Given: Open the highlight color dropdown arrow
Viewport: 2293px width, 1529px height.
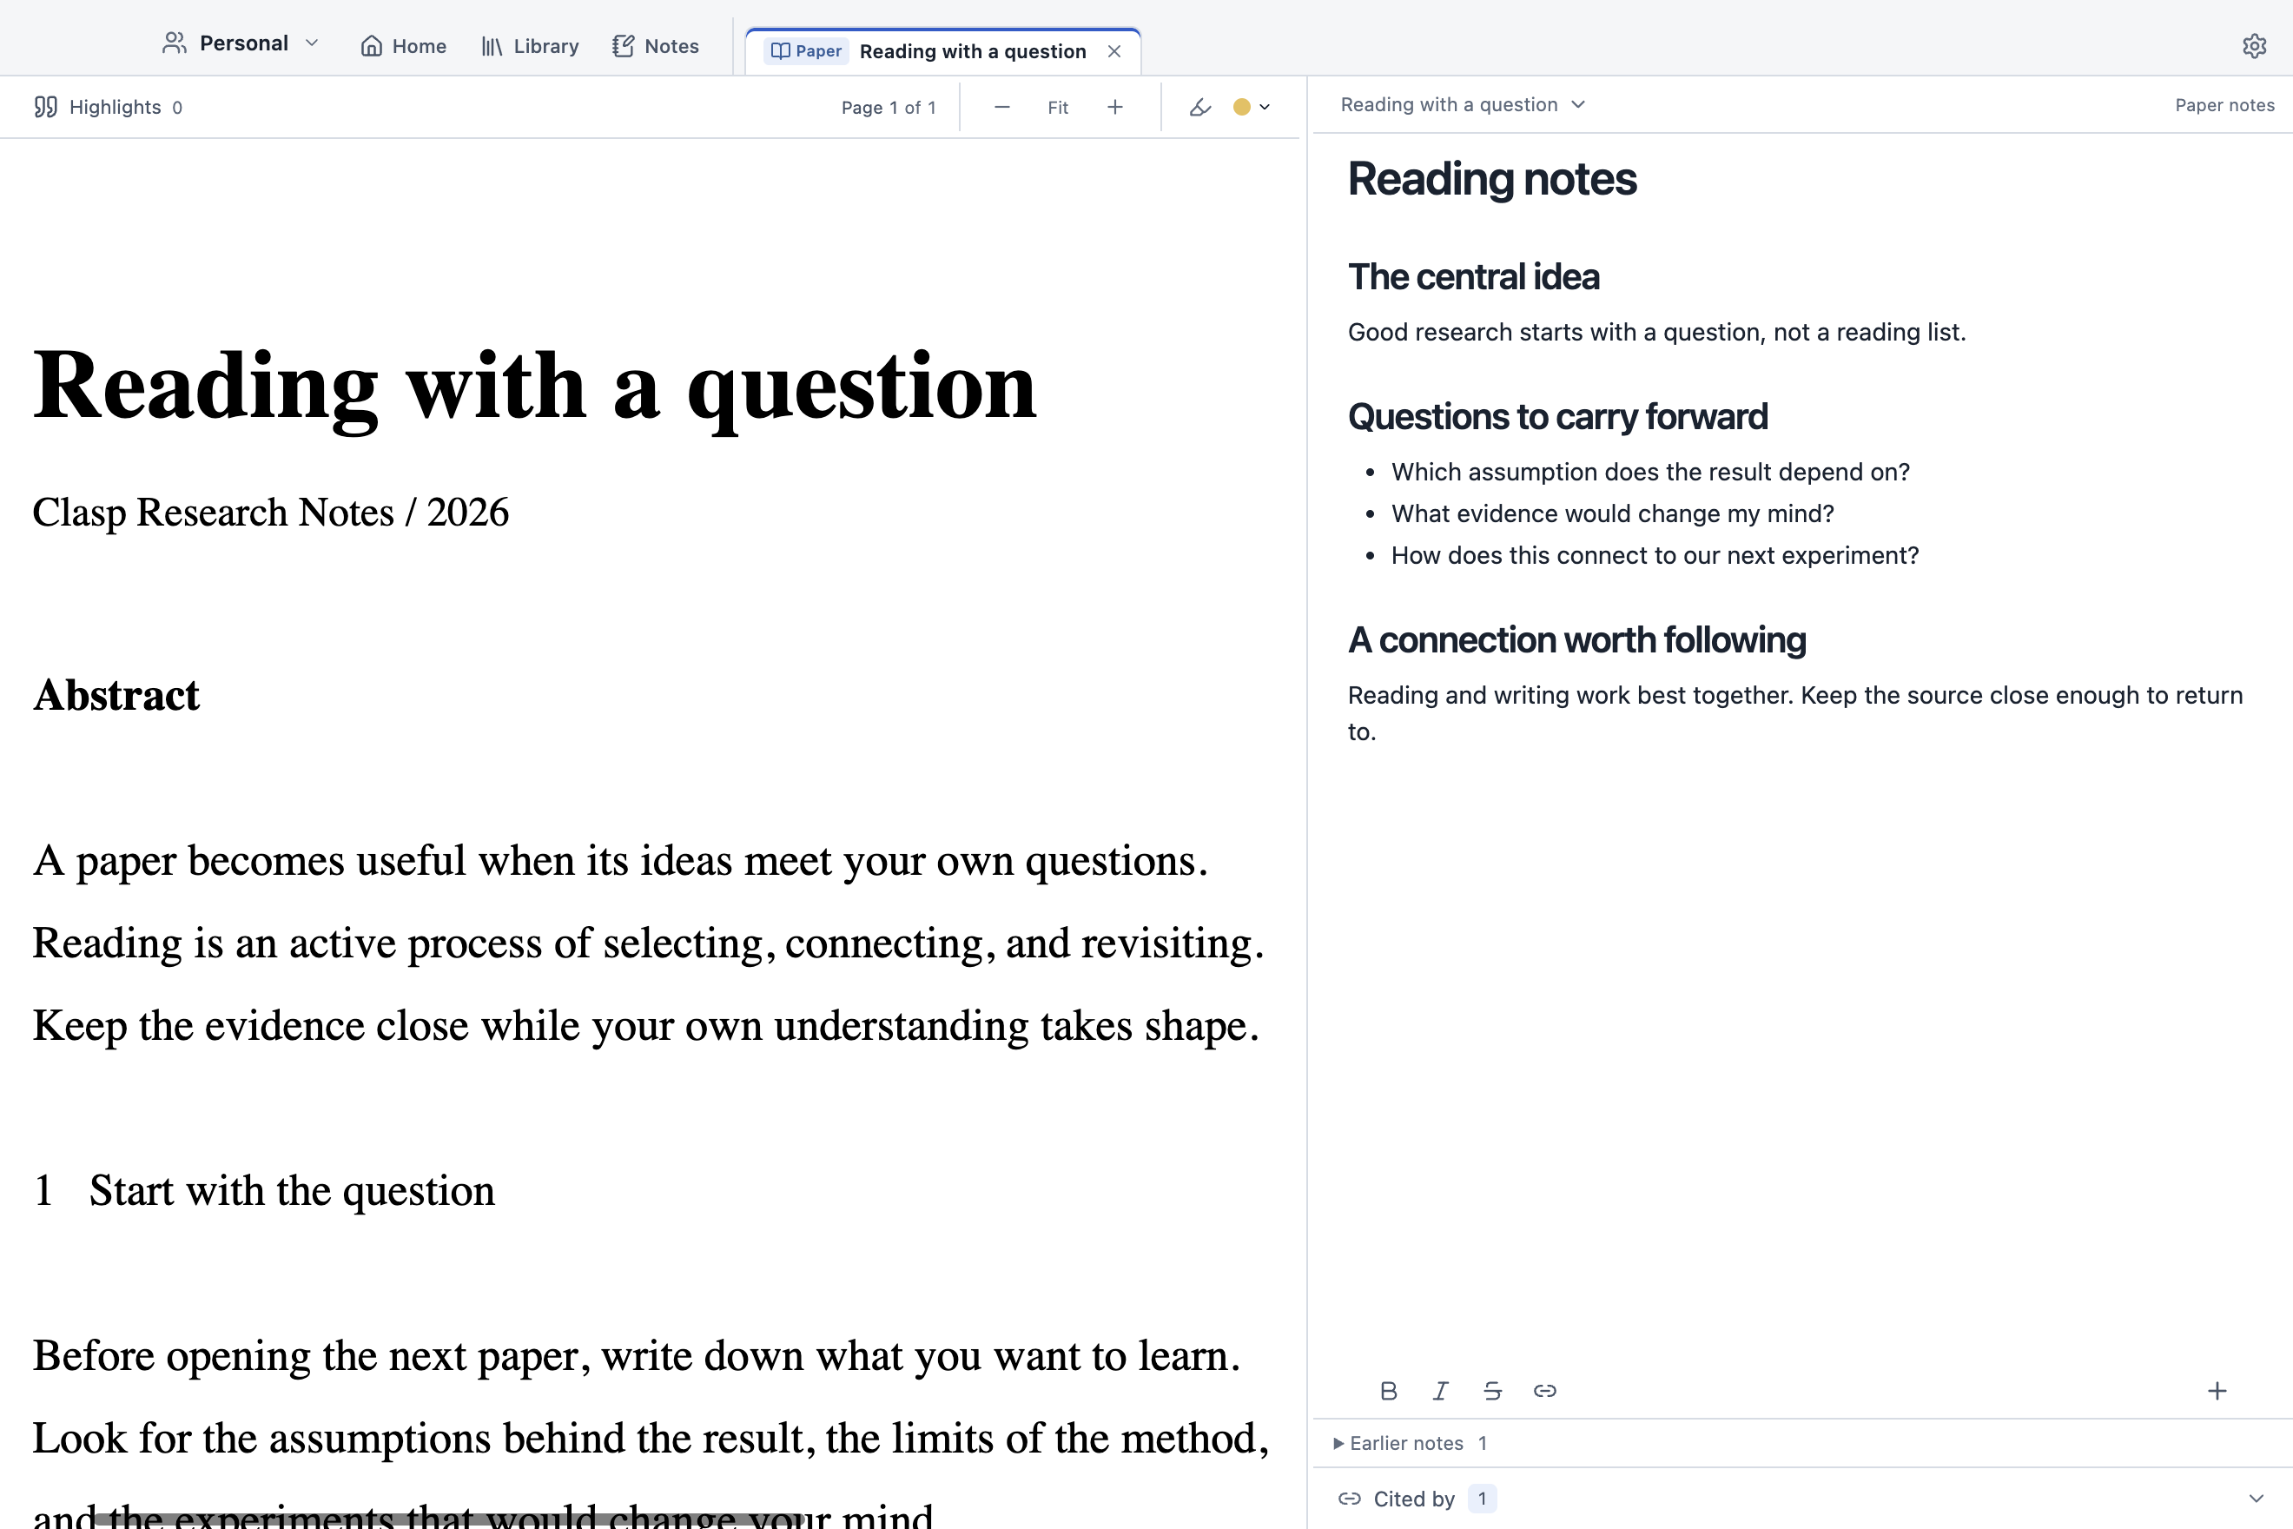Looking at the screenshot, I should tap(1265, 107).
